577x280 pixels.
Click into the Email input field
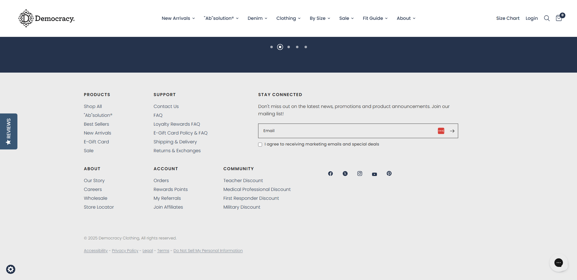(345, 131)
